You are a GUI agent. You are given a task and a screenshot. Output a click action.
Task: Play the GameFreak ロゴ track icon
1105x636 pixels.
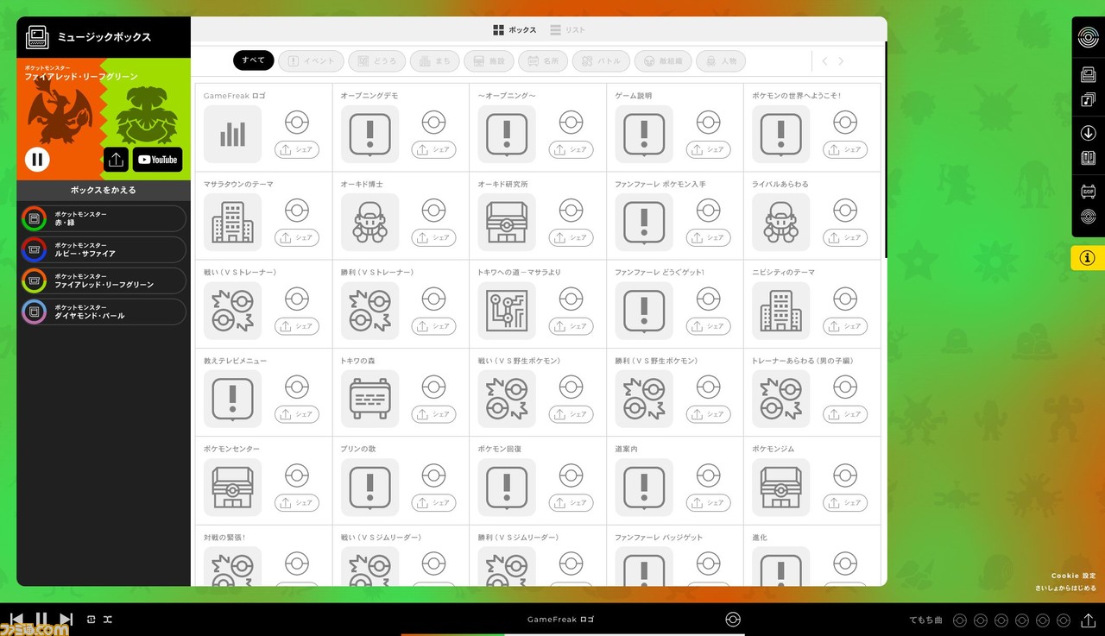(232, 134)
